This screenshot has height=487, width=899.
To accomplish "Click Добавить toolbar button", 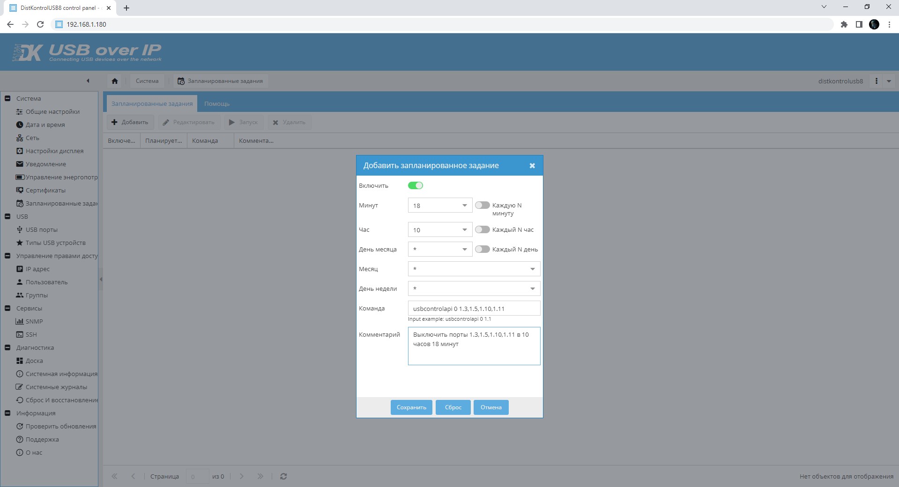I will pos(130,122).
